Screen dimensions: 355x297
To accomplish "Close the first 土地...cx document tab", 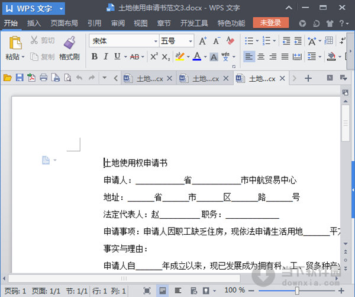I will point(169,78).
